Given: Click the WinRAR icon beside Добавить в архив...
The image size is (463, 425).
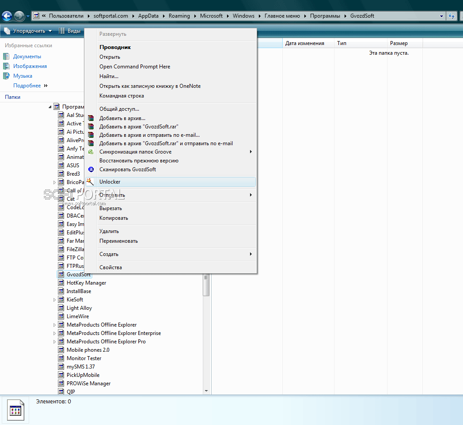Looking at the screenshot, I should tap(91, 118).
